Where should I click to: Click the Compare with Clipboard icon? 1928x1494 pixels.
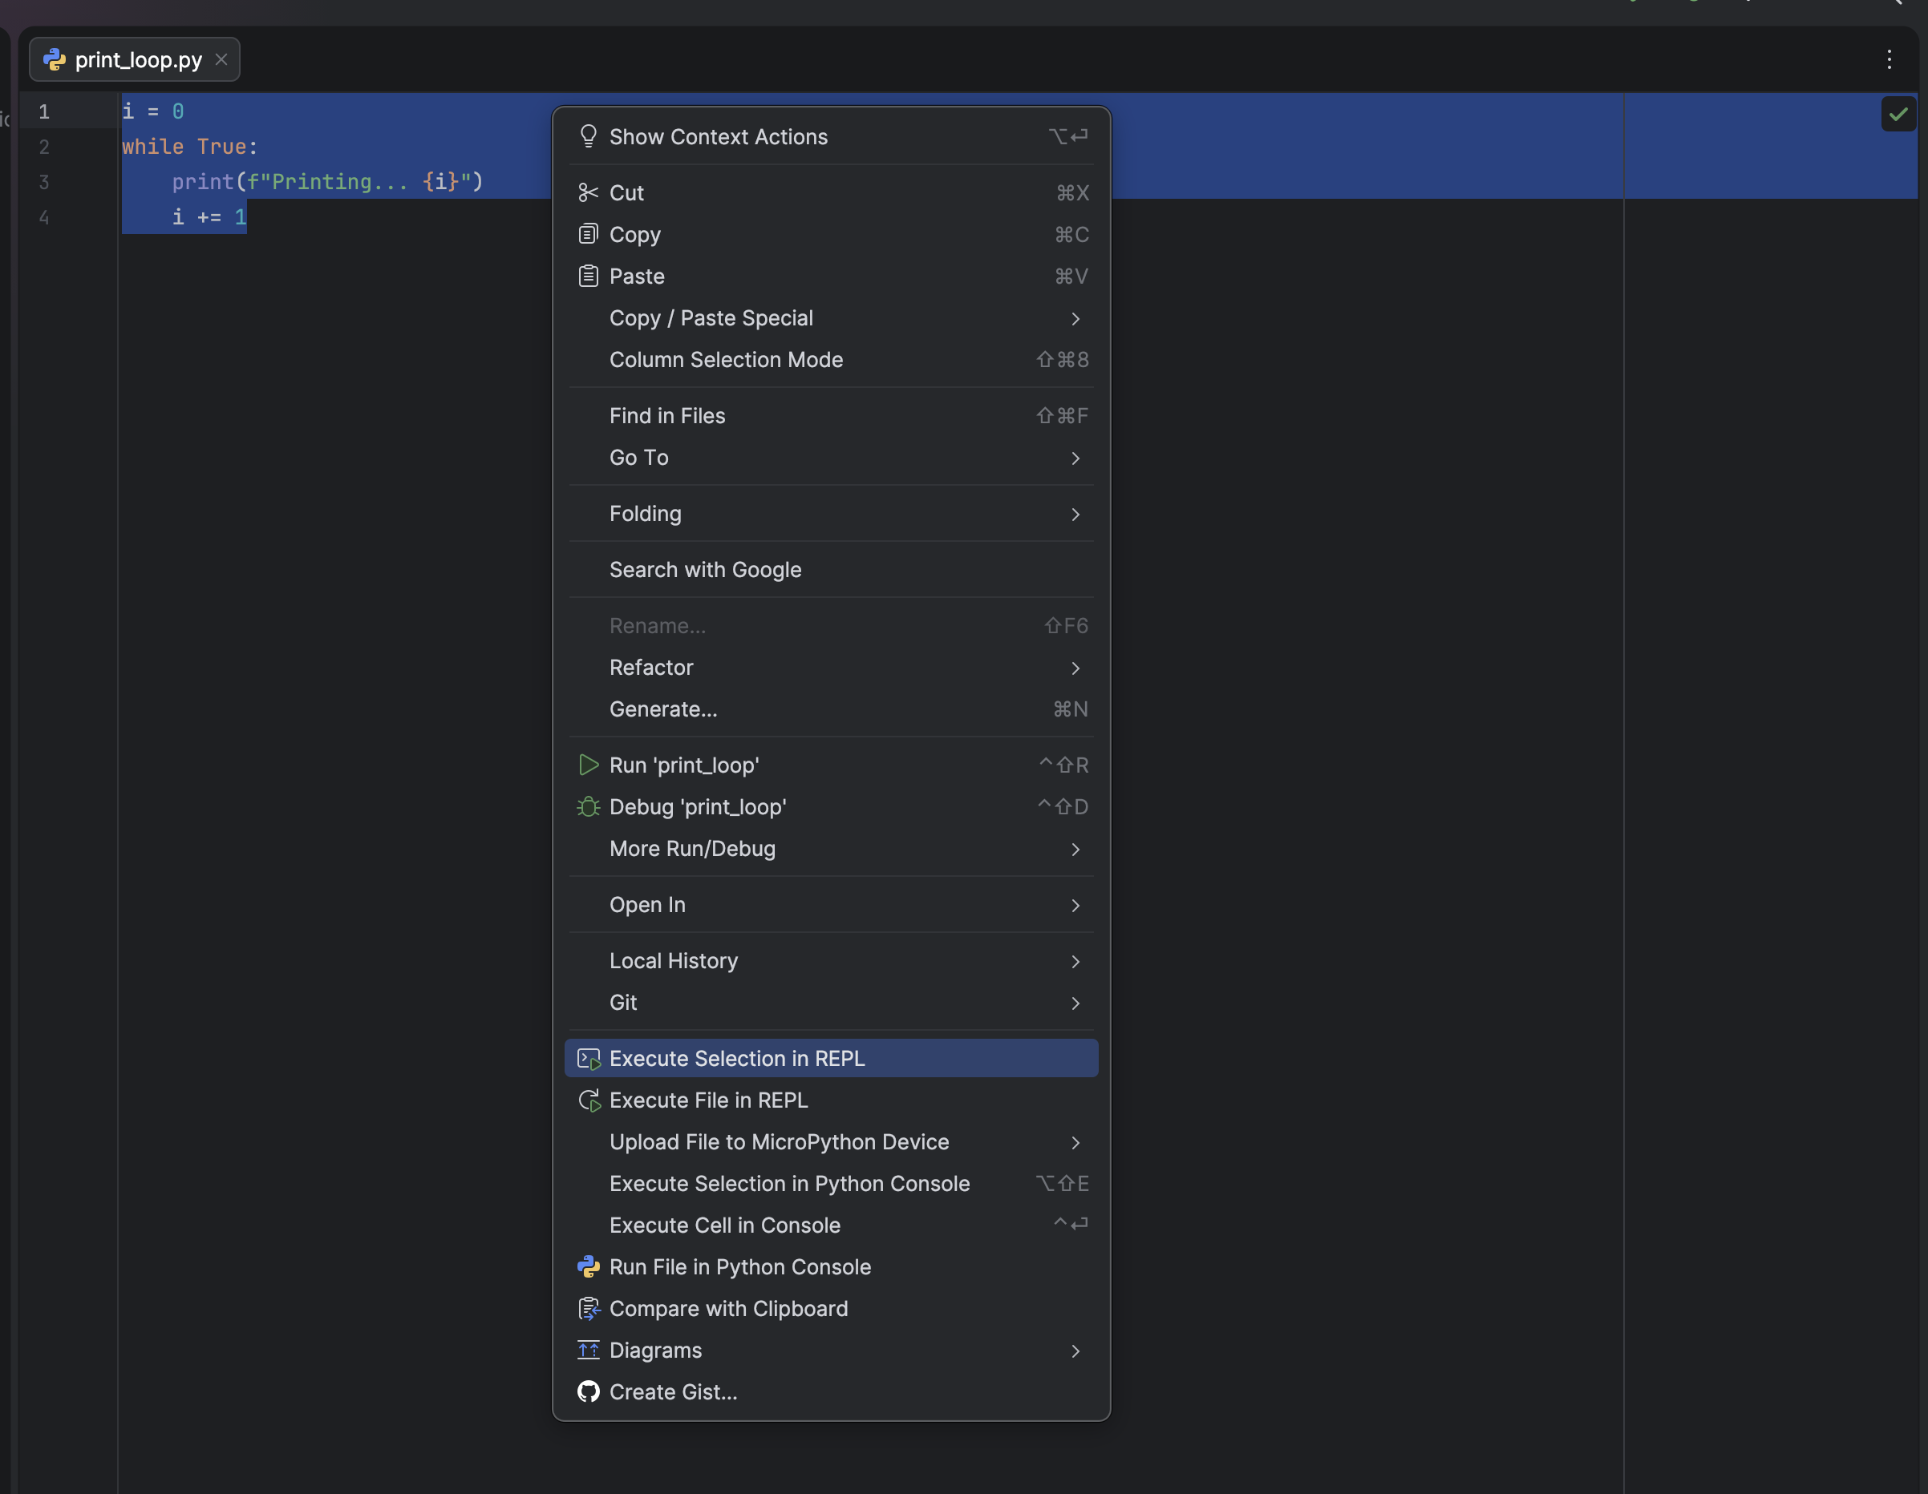pyautogui.click(x=588, y=1309)
